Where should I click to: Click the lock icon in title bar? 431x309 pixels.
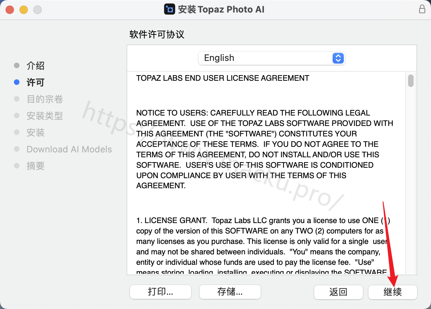422,9
